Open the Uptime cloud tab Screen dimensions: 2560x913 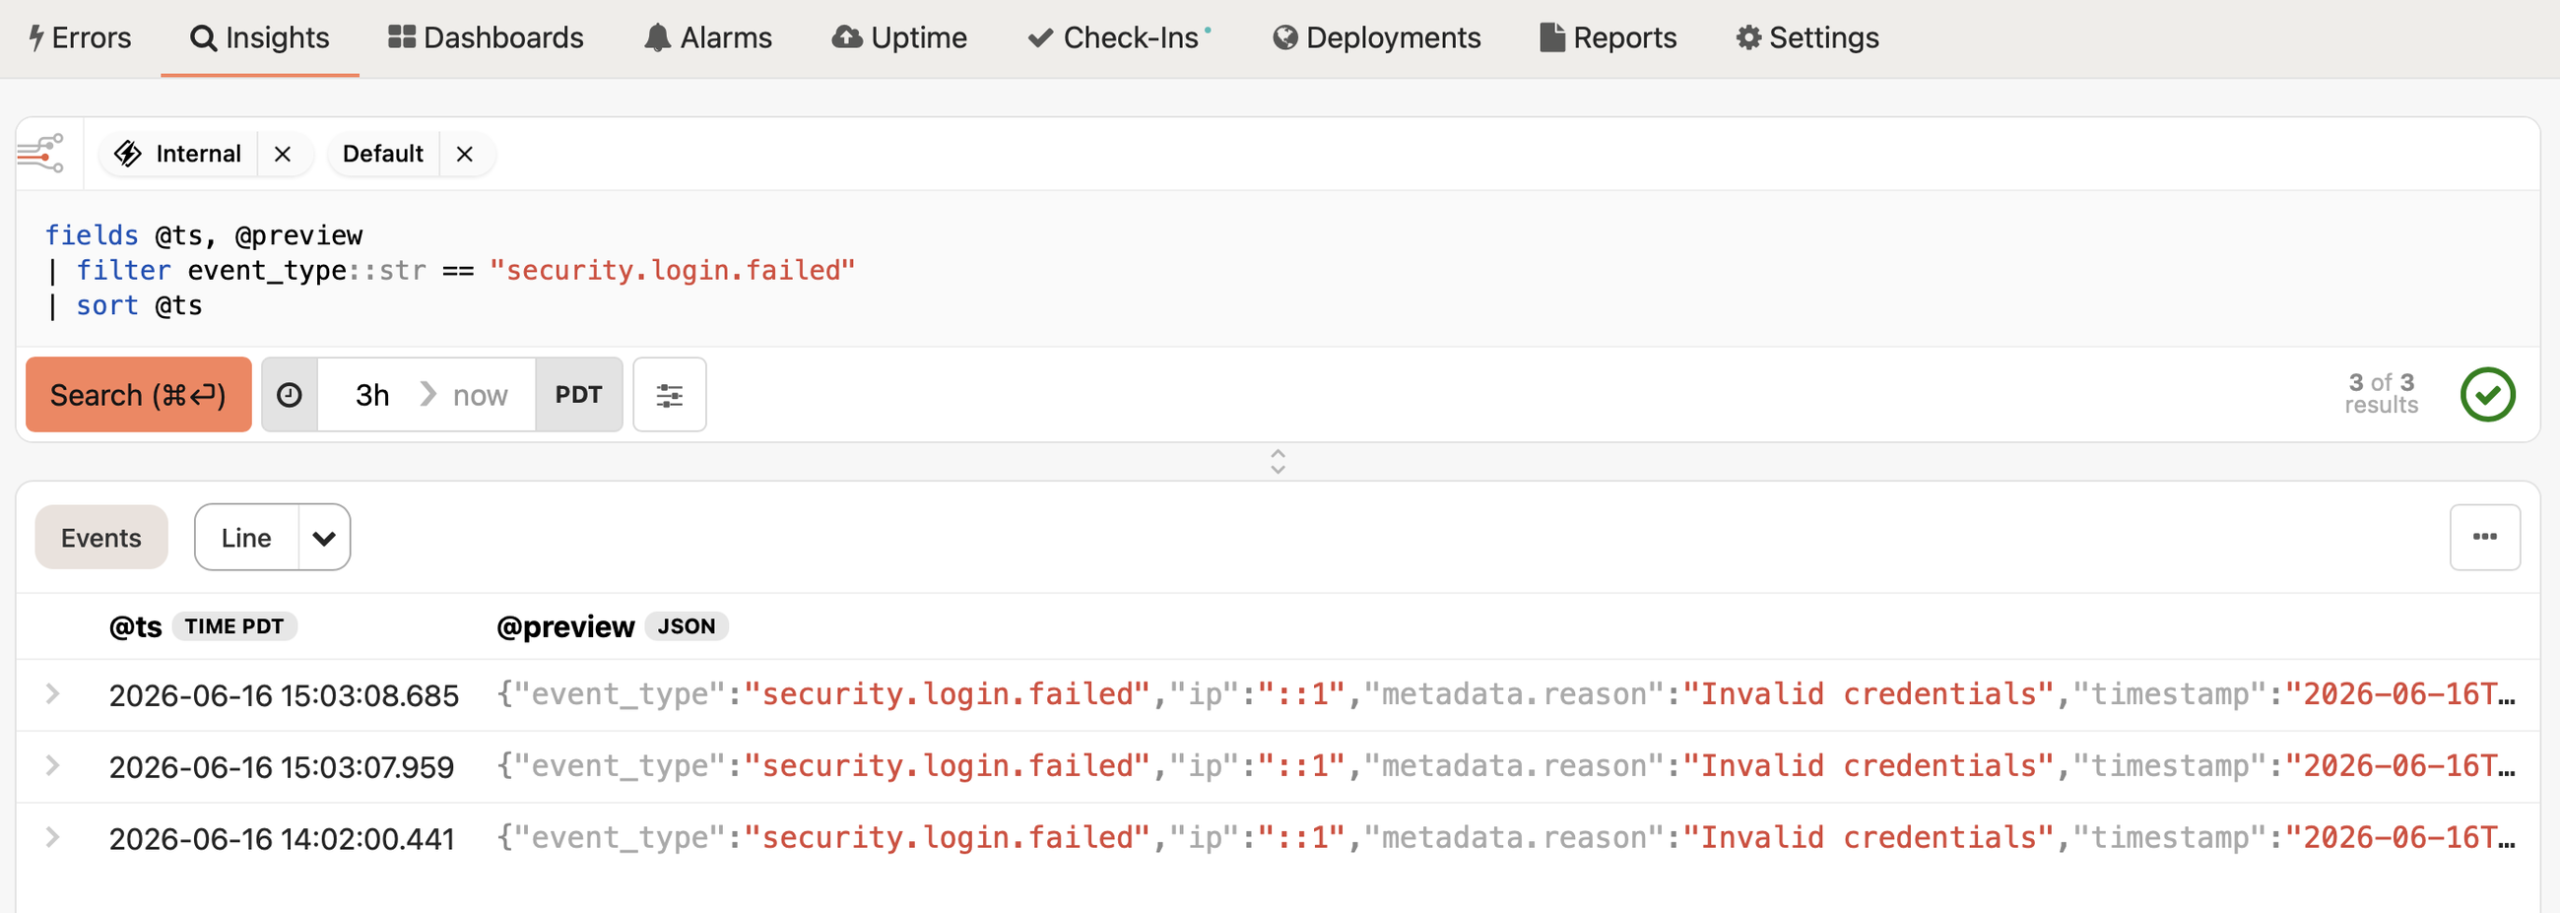(x=899, y=37)
